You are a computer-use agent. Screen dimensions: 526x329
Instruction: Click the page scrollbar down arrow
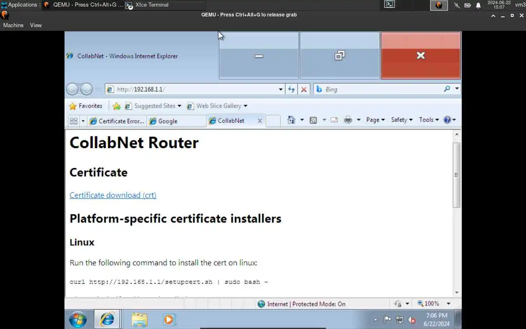point(457,292)
